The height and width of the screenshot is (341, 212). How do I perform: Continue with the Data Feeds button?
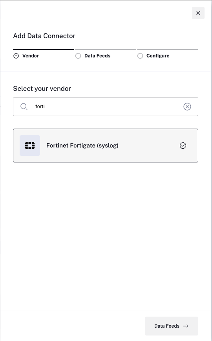pos(172,326)
